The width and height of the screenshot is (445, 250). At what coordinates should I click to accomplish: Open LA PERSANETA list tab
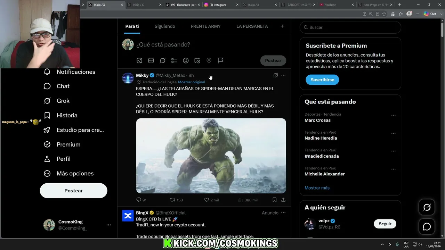point(252,26)
